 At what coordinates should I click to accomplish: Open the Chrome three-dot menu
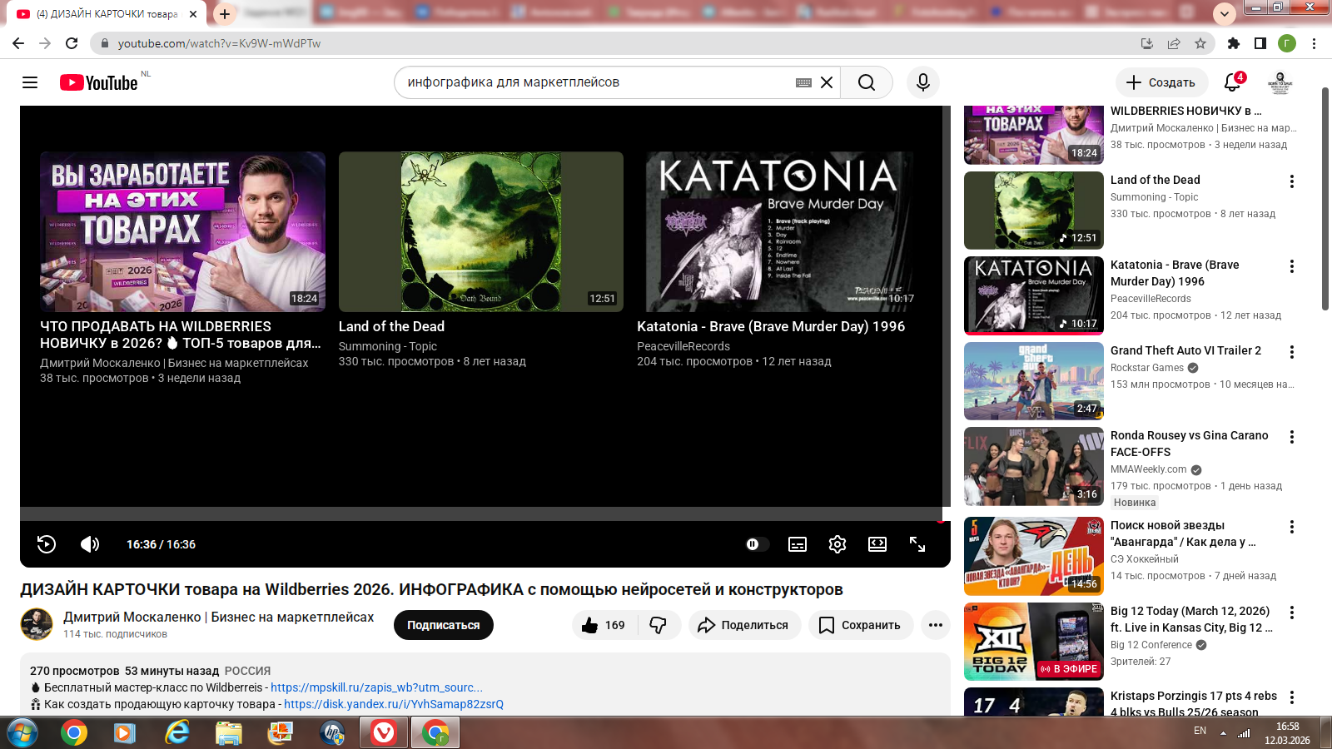tap(1314, 43)
